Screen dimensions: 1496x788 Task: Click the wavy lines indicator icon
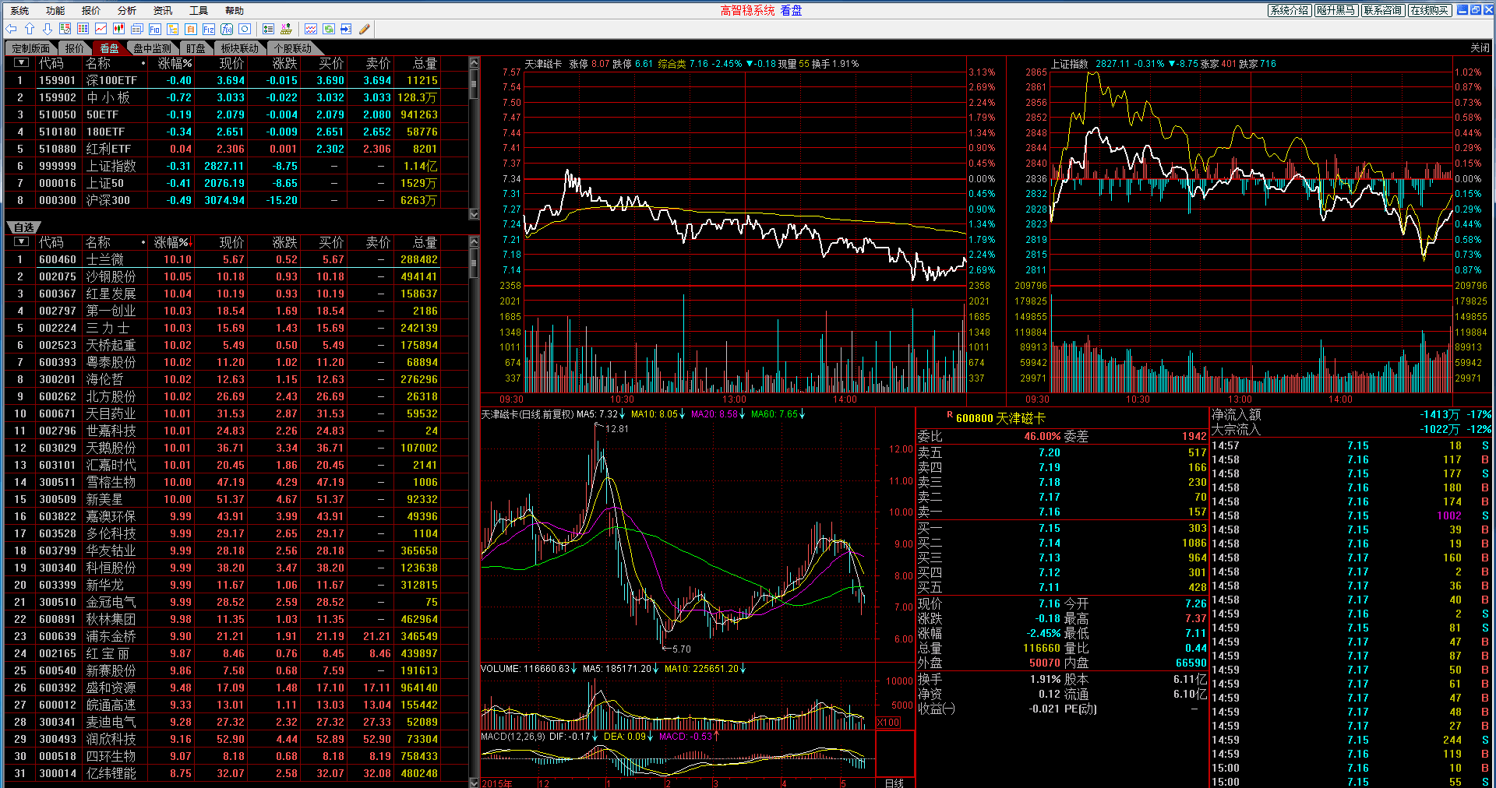coord(311,29)
